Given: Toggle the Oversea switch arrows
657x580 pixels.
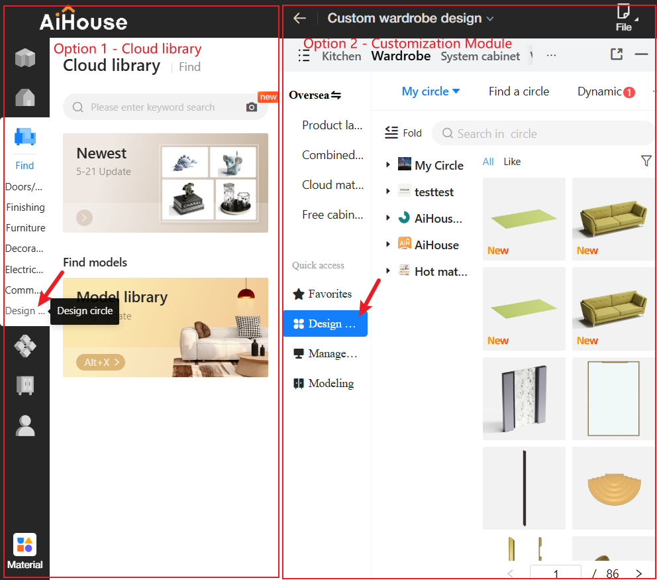Looking at the screenshot, I should (336, 95).
